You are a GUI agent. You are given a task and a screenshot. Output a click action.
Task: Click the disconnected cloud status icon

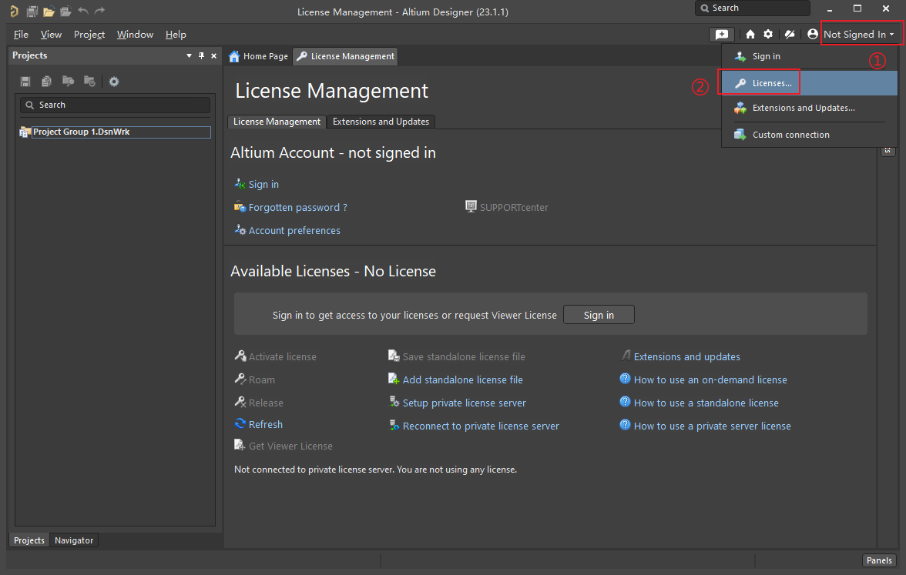pos(790,35)
